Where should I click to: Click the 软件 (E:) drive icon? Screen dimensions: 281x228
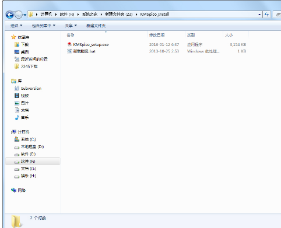[x=17, y=155]
